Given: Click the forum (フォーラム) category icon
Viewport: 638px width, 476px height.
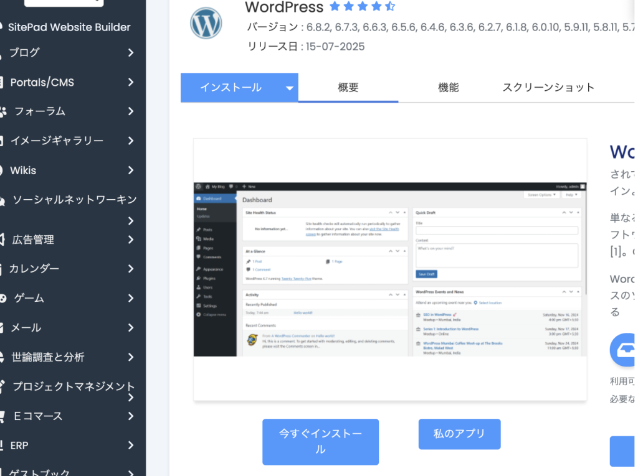Looking at the screenshot, I should click(3, 111).
